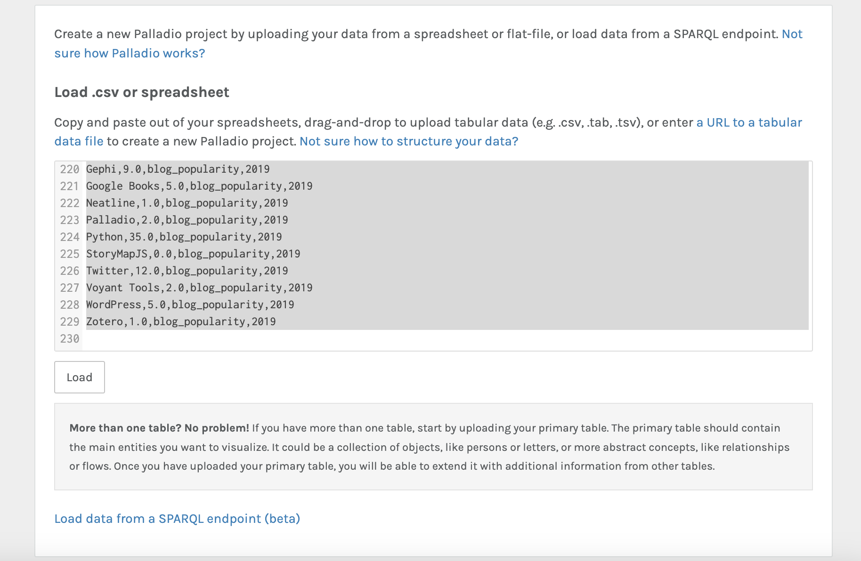The image size is (861, 561).
Task: Open 'Load data from a SPARQL endpoint (beta)'
Action: pyautogui.click(x=177, y=519)
